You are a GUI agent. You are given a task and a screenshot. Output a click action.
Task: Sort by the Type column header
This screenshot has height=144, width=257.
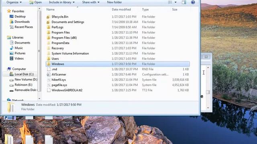pos(145,10)
